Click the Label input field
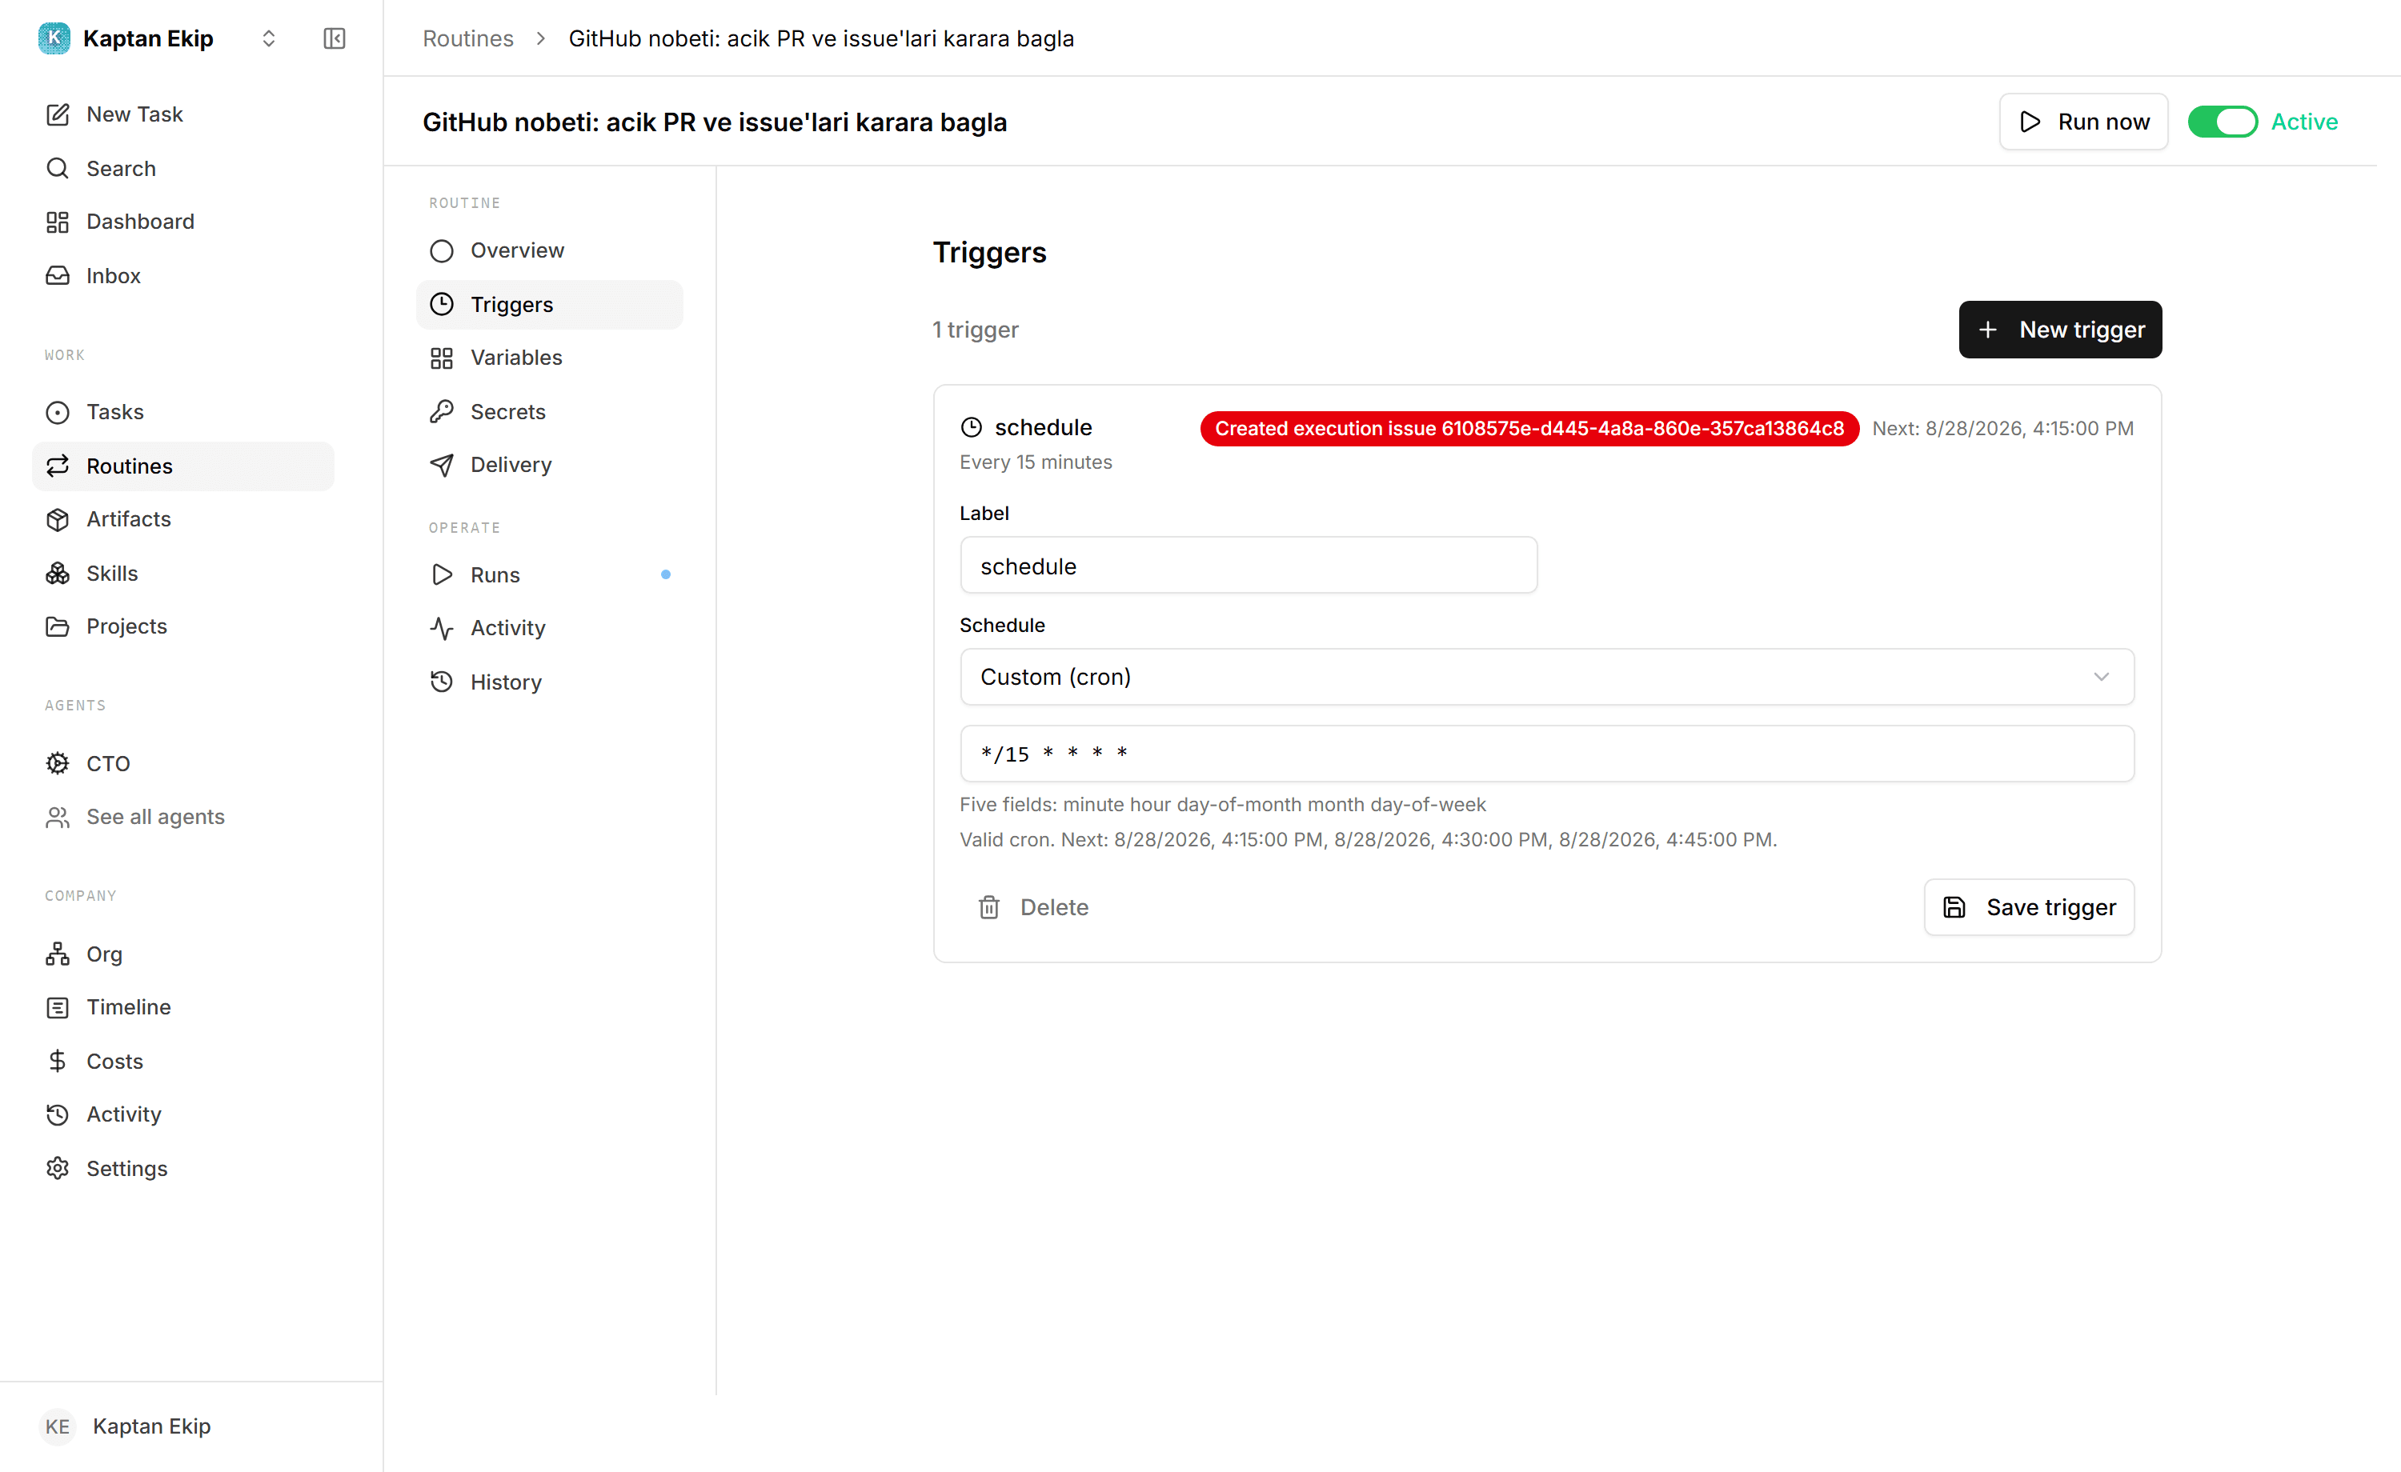Viewport: 2401px width, 1472px height. tap(1249, 566)
